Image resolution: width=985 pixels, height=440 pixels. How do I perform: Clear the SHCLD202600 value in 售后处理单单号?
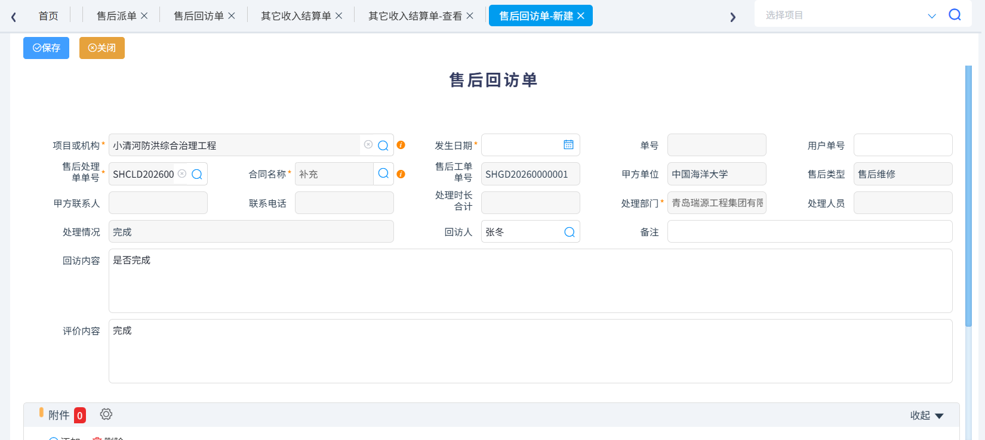click(x=182, y=173)
